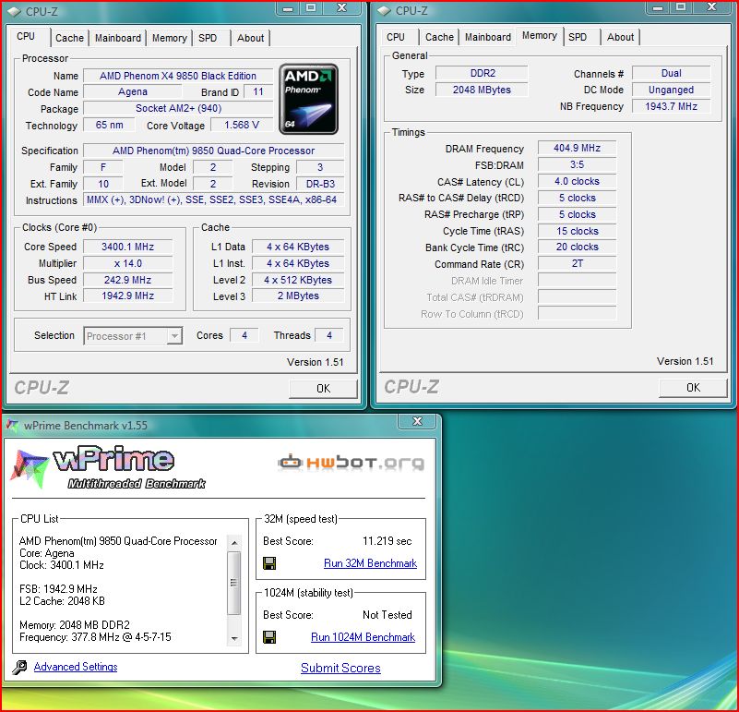Select Memory tab in right CPU-Z window

(x=540, y=36)
